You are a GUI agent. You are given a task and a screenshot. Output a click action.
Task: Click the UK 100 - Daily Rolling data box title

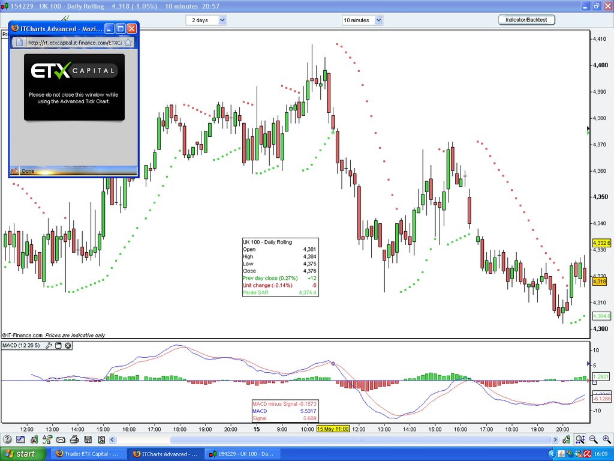point(267,242)
